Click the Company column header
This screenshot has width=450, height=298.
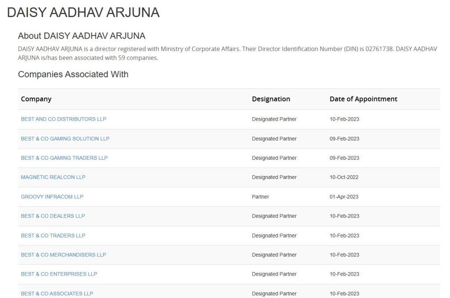click(36, 99)
